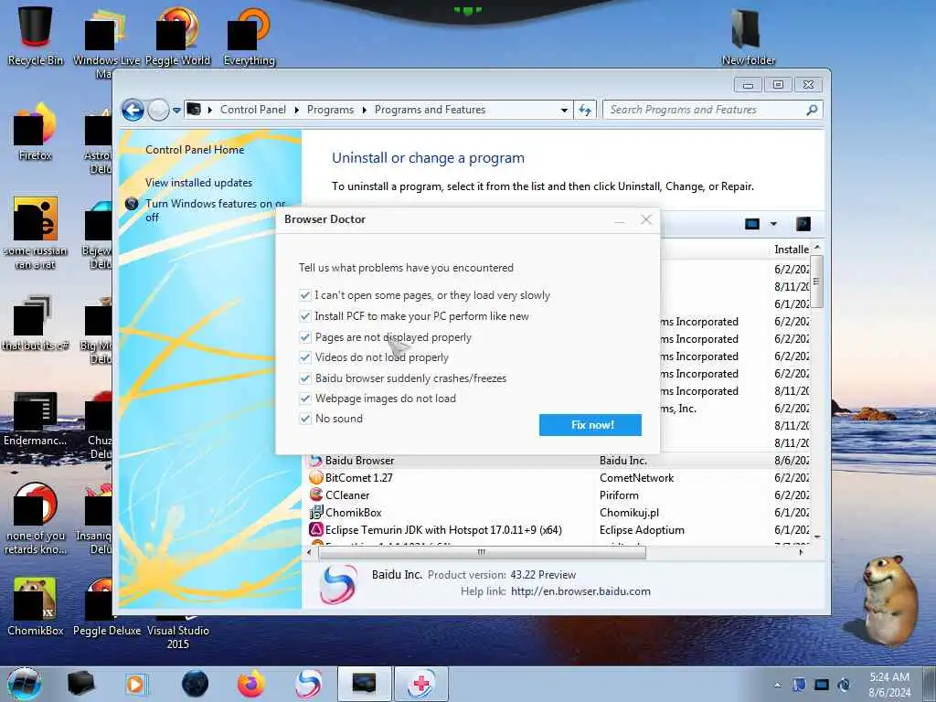Click the search magnifier icon

point(812,110)
